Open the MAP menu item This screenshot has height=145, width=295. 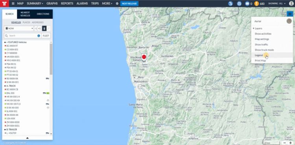click(20, 4)
